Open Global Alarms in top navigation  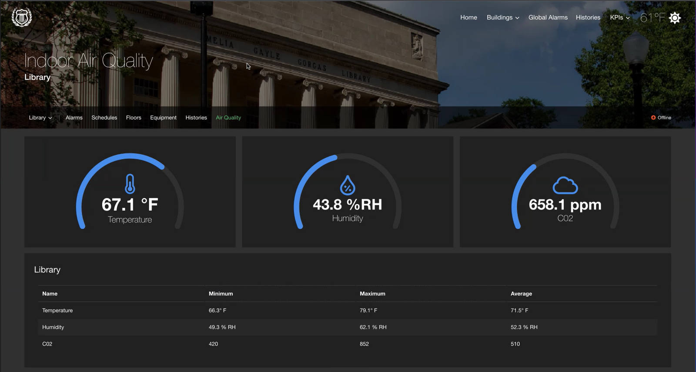(548, 17)
